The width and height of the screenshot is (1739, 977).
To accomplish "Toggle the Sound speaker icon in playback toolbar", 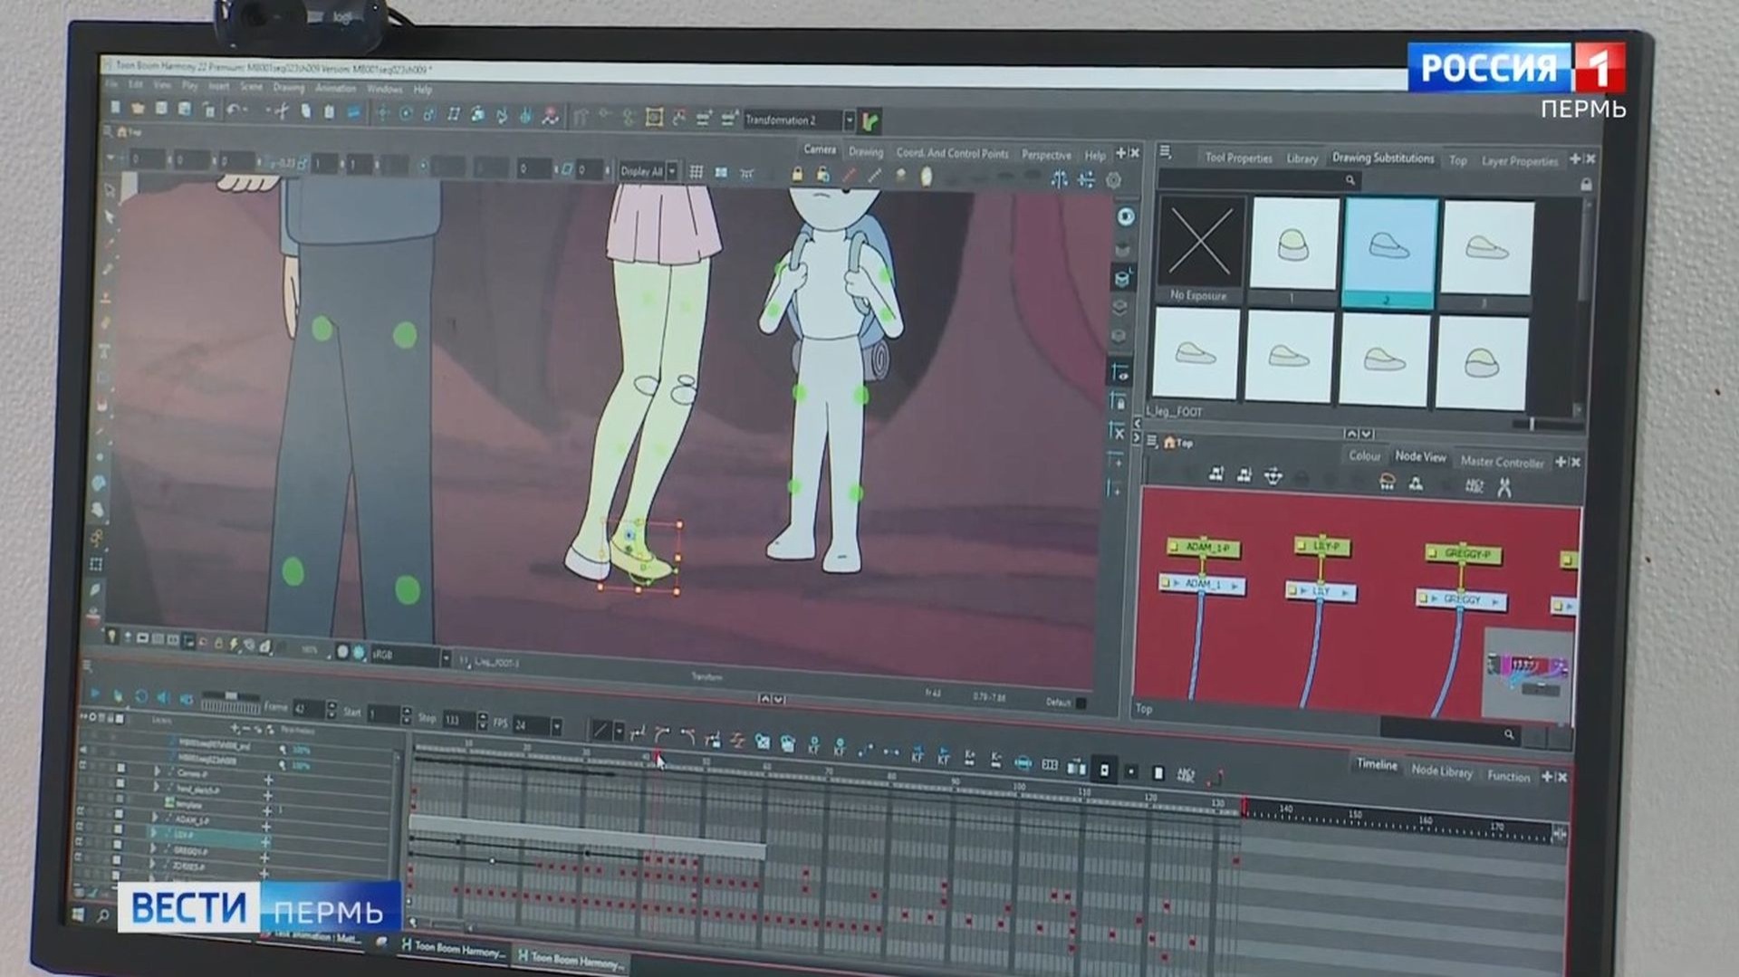I will (163, 697).
